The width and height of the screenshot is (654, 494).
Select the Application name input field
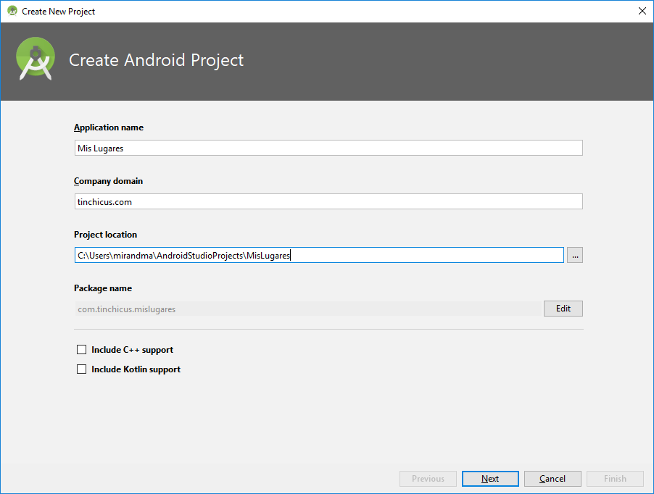(326, 147)
